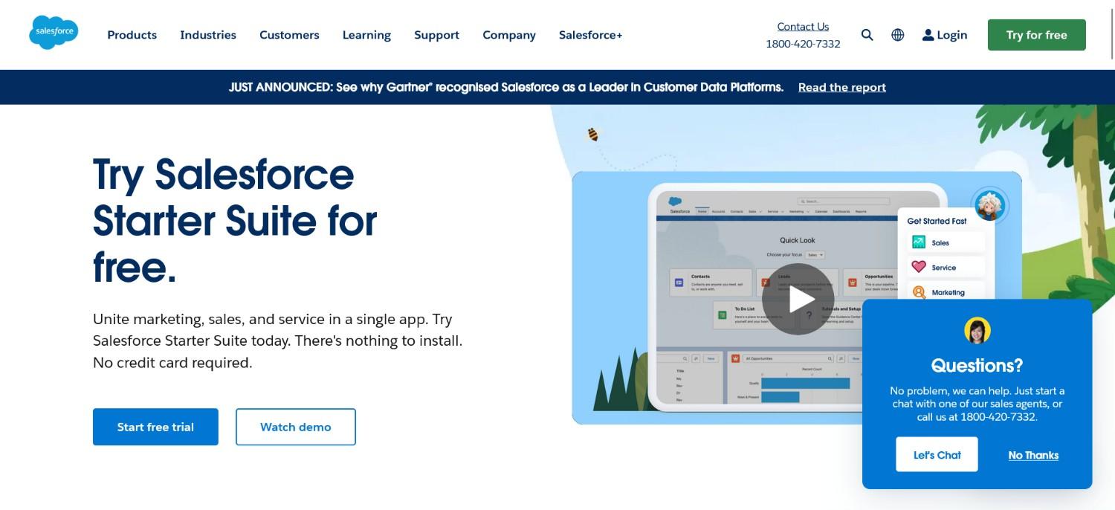Click the JUST ANNOUNCED banner text
Screen dimensions: 1115x510
click(x=506, y=87)
